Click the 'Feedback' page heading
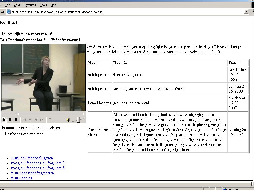 9,23
